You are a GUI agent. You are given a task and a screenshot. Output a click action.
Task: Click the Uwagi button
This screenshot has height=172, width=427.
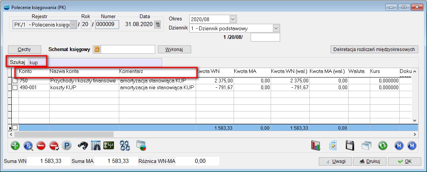335,161
